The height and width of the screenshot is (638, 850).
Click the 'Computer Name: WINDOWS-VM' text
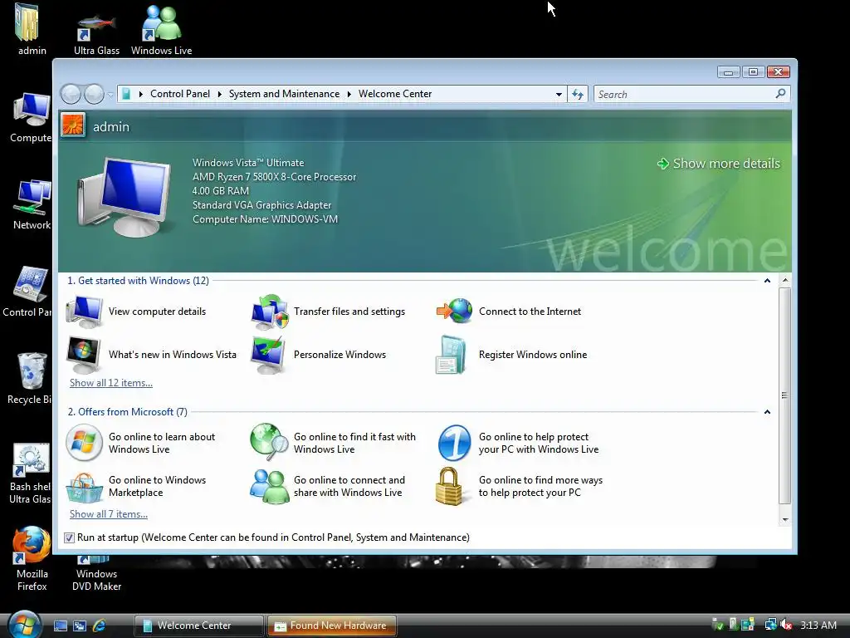(x=265, y=219)
